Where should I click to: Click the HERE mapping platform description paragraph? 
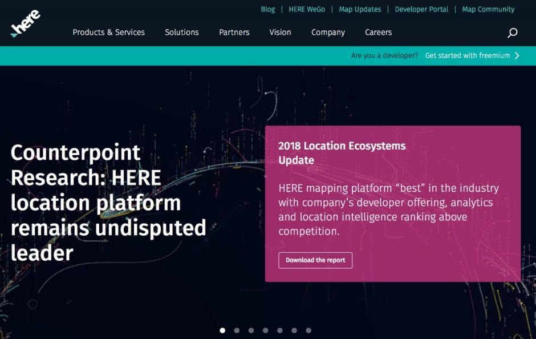pos(389,209)
